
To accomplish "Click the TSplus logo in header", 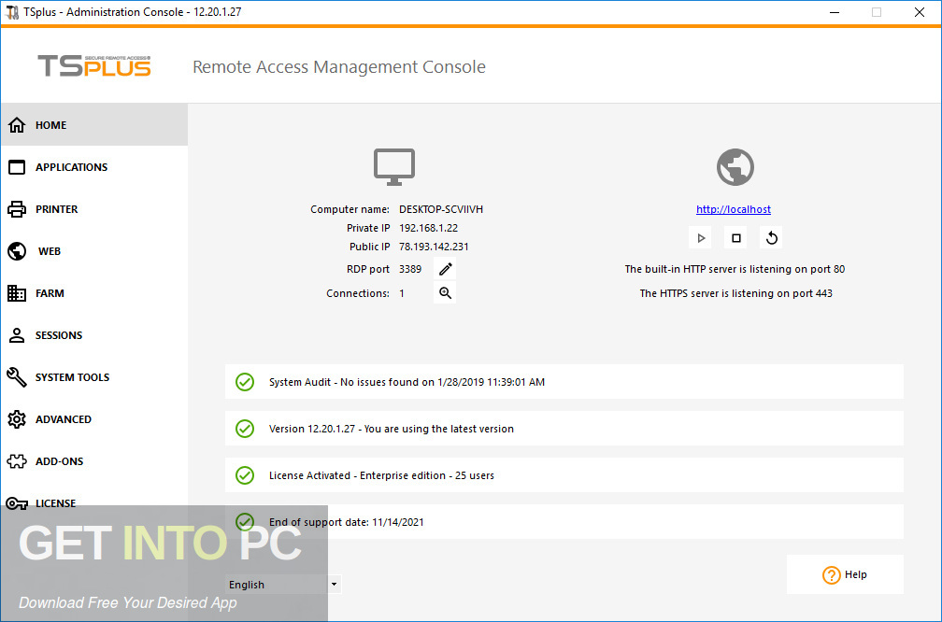I will (94, 66).
